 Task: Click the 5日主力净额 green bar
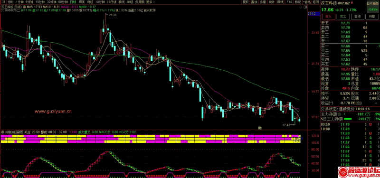pos(348,119)
